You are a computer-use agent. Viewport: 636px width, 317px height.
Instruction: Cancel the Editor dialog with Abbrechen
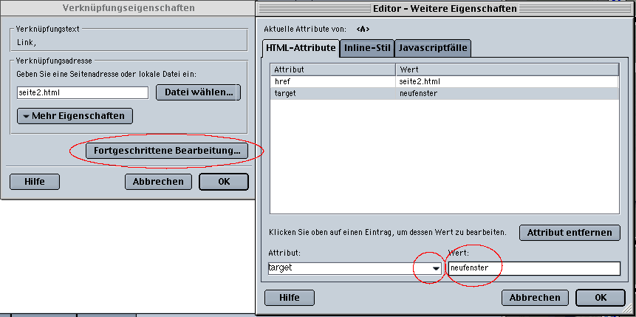(x=535, y=298)
